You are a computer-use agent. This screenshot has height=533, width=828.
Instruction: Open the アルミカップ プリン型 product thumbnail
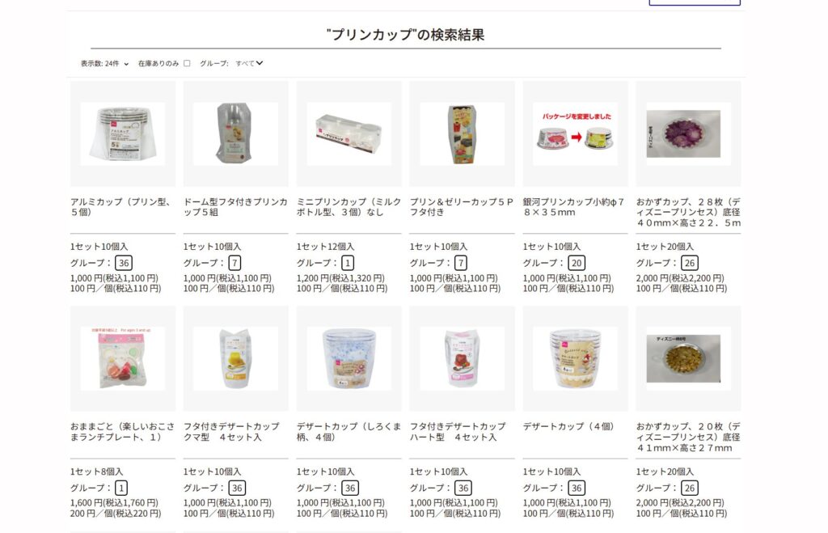[x=123, y=133]
